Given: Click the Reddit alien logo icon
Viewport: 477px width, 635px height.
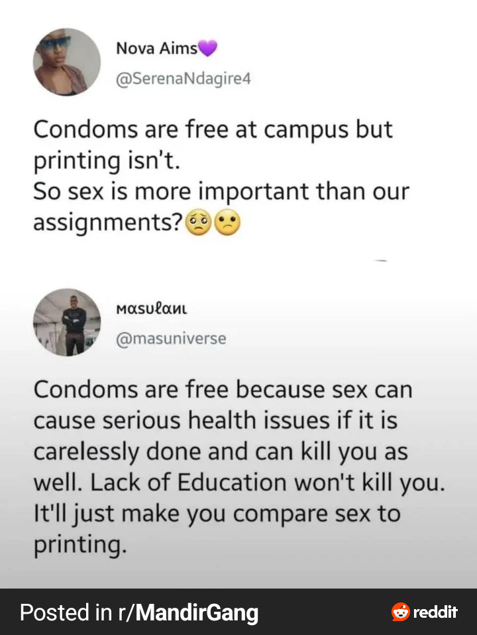Looking at the screenshot, I should point(400,612).
